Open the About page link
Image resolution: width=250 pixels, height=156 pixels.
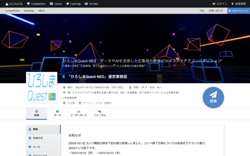pos(41,11)
